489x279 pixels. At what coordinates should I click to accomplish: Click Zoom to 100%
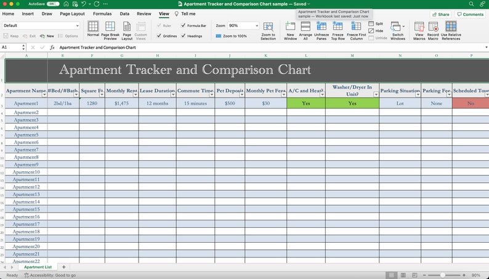tap(231, 36)
